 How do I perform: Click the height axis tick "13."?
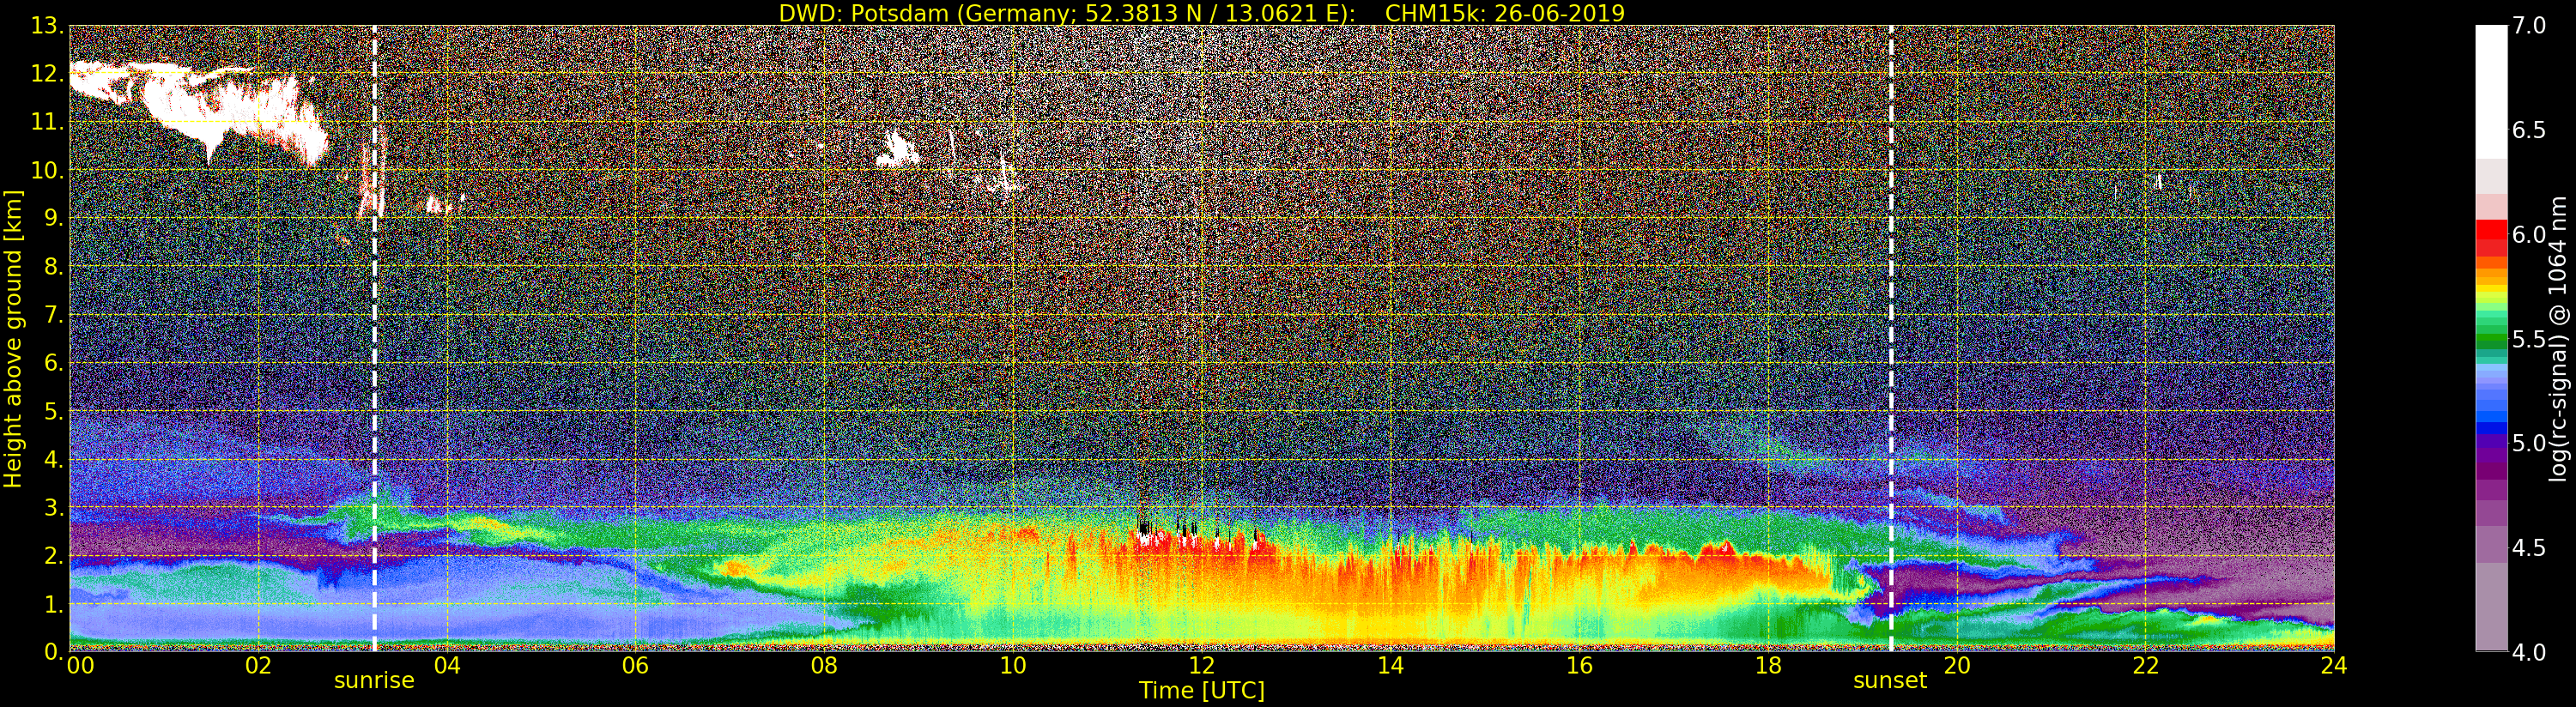47,25
